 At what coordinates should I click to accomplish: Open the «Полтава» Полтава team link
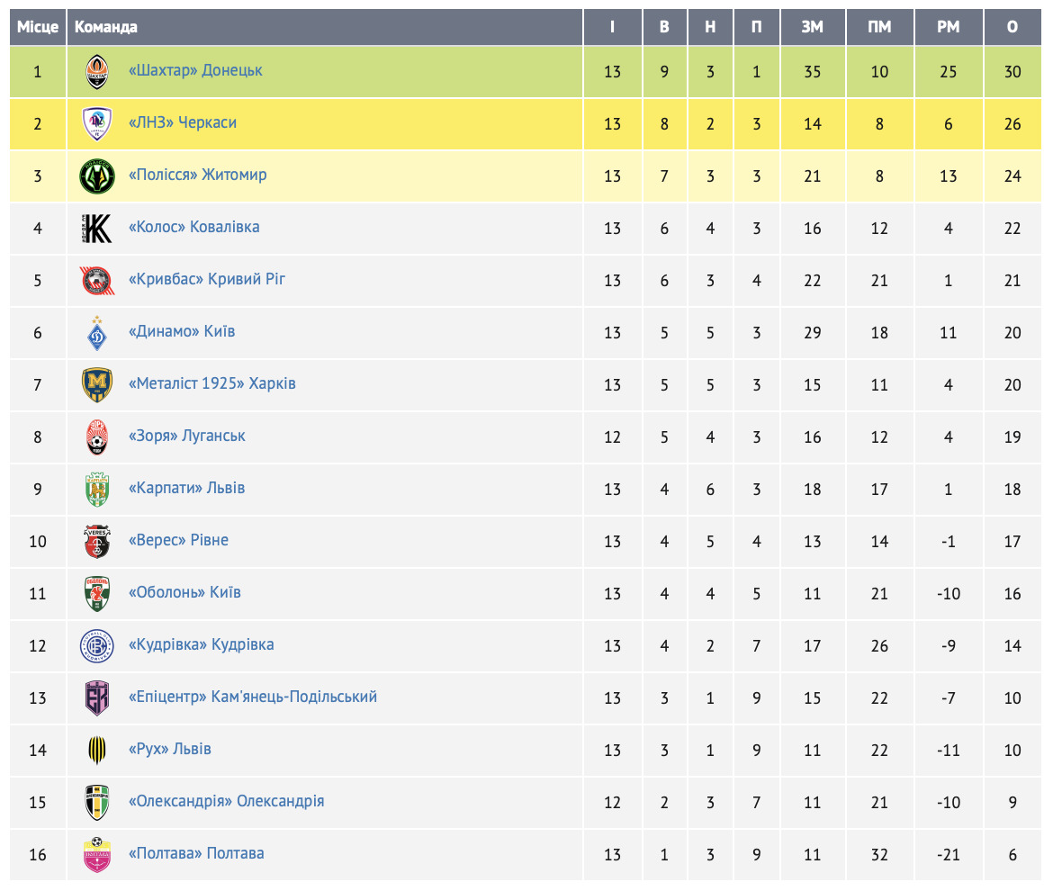tap(196, 853)
